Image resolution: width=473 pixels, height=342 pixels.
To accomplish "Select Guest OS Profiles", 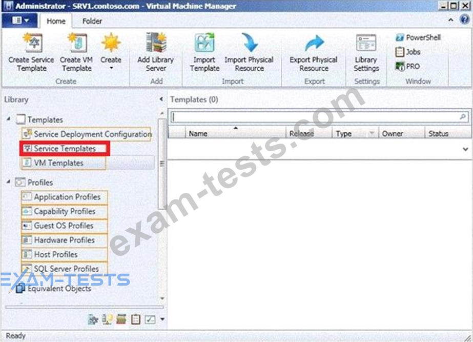I will tap(64, 226).
